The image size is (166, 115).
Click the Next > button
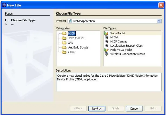click(x=97, y=109)
